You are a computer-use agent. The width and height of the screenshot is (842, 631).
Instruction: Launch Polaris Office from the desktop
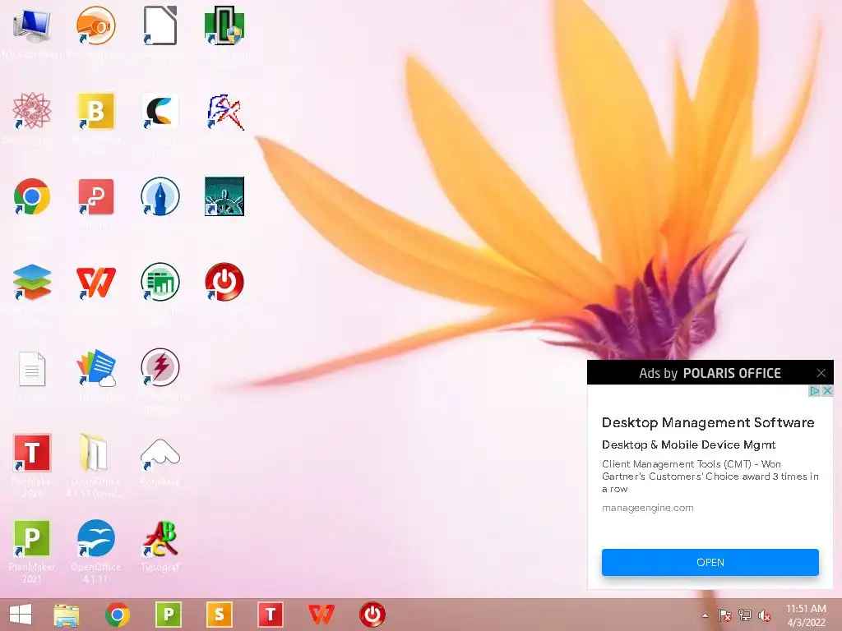tap(95, 367)
